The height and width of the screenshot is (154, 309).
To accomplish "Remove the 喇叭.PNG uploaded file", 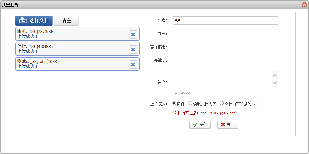I will (x=133, y=35).
